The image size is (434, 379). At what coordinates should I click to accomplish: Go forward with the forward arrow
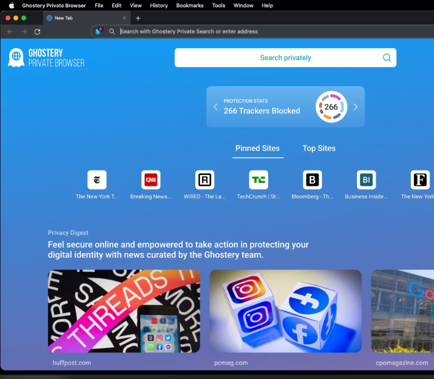pos(24,32)
